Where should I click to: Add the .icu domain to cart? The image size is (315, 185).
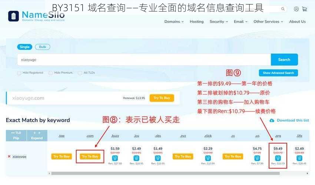coord(136,158)
